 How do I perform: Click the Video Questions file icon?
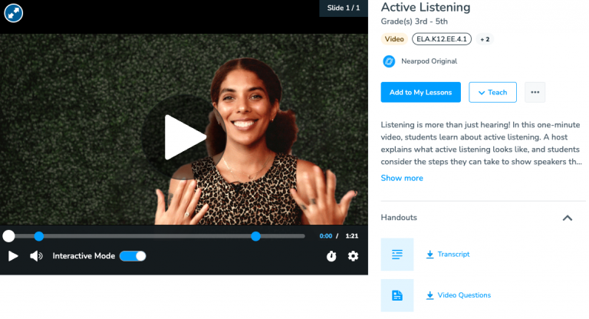click(x=397, y=295)
